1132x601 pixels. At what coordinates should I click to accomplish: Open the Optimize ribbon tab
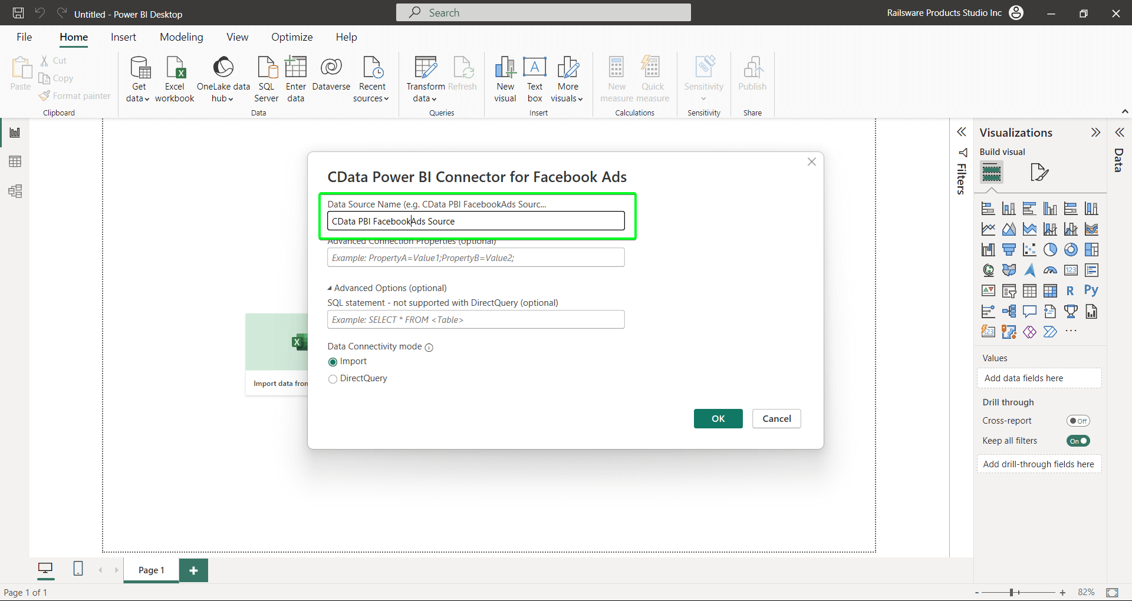tap(292, 37)
